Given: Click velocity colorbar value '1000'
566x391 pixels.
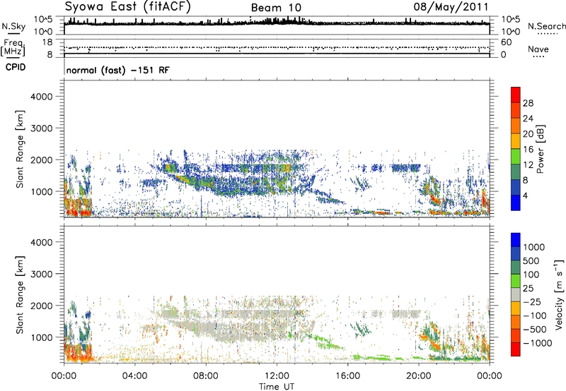Looking at the screenshot, I should 534,247.
